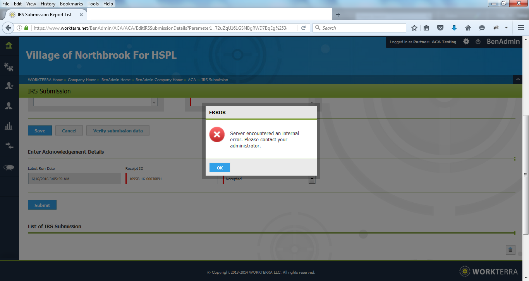Open settings gear next to ACA Testing
Viewport: 529px width, 281px height.
[466, 42]
